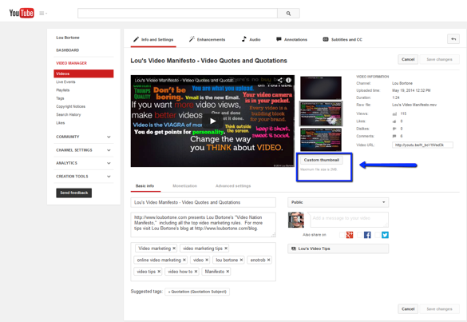Add the suggested Quotation tag
The image size is (467, 322).
[x=197, y=292]
